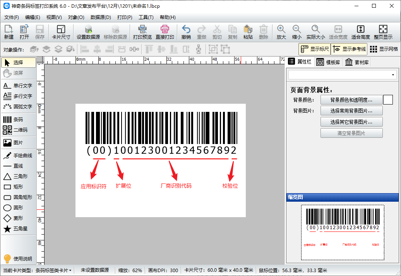Screen dimensions: 401x276
Task: Select the 五角星 star shape tool
Action: point(18,229)
